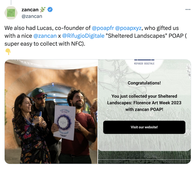196x170 pixels.
Task: Click the Visit our website! button
Action: tap(144, 127)
